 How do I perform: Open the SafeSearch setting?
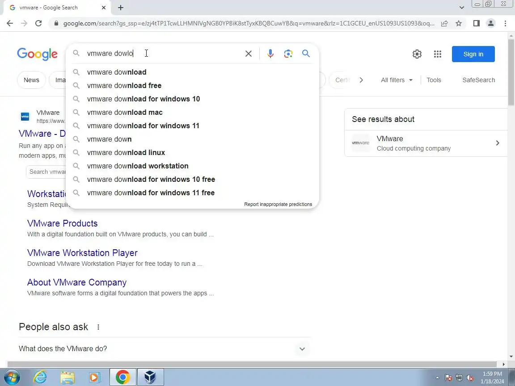(478, 80)
